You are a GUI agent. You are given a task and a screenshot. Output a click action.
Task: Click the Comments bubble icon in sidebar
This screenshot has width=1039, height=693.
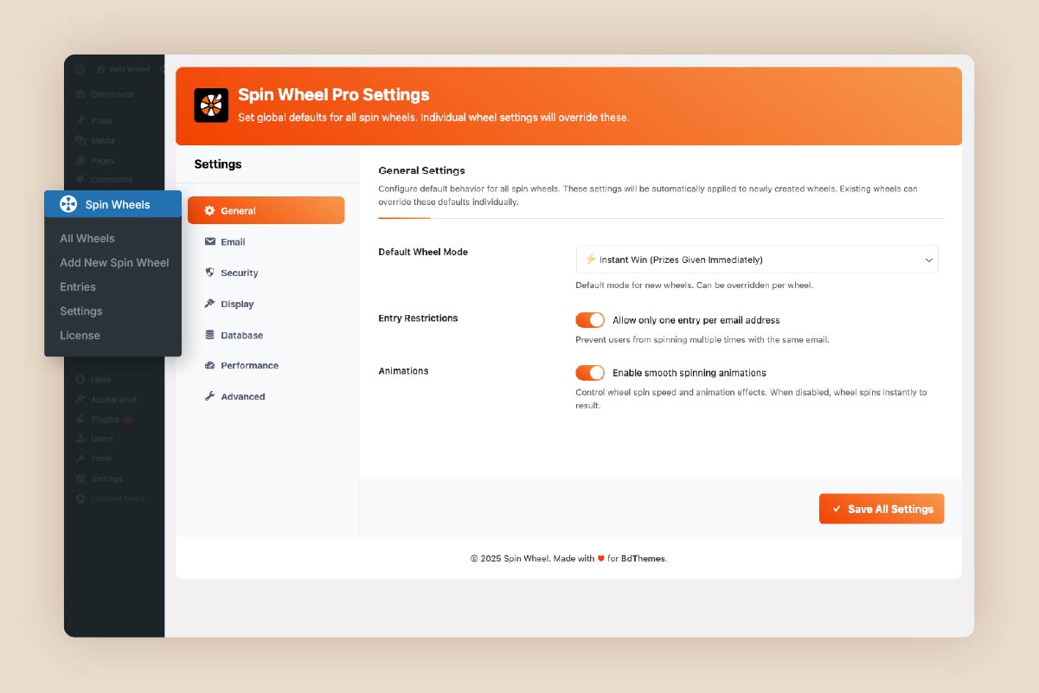tap(80, 180)
